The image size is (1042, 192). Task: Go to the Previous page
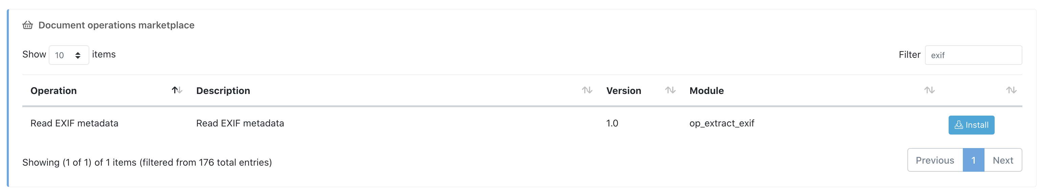934,161
